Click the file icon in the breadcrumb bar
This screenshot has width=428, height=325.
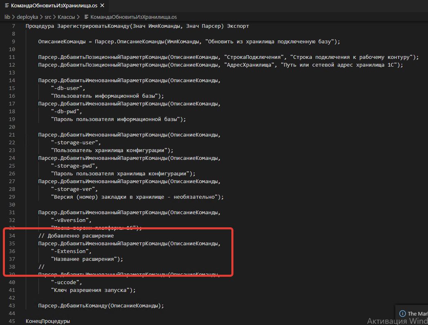point(86,17)
